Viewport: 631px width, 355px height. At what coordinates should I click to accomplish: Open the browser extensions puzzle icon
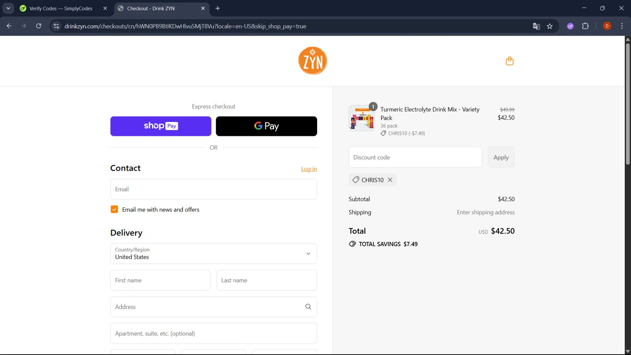(585, 26)
